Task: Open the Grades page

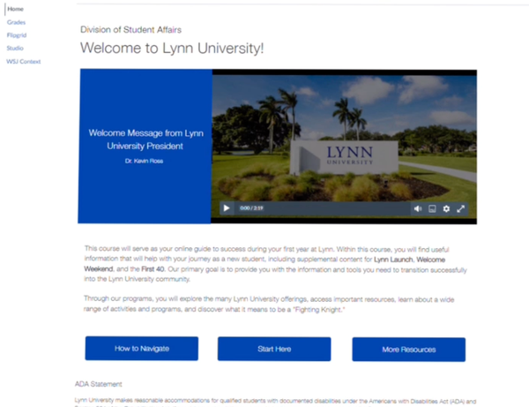Action: point(16,21)
